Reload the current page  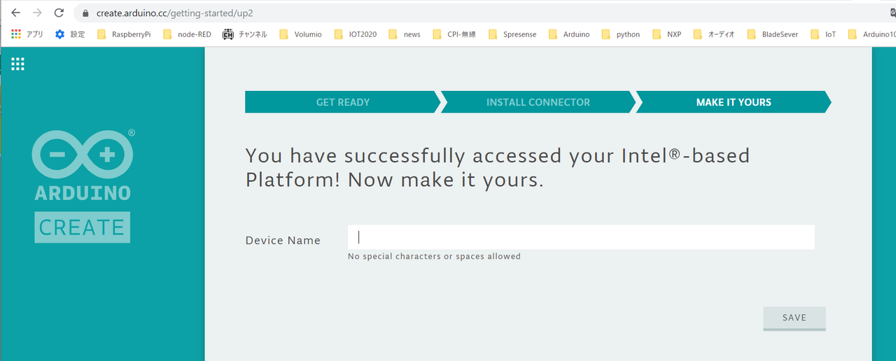(59, 13)
